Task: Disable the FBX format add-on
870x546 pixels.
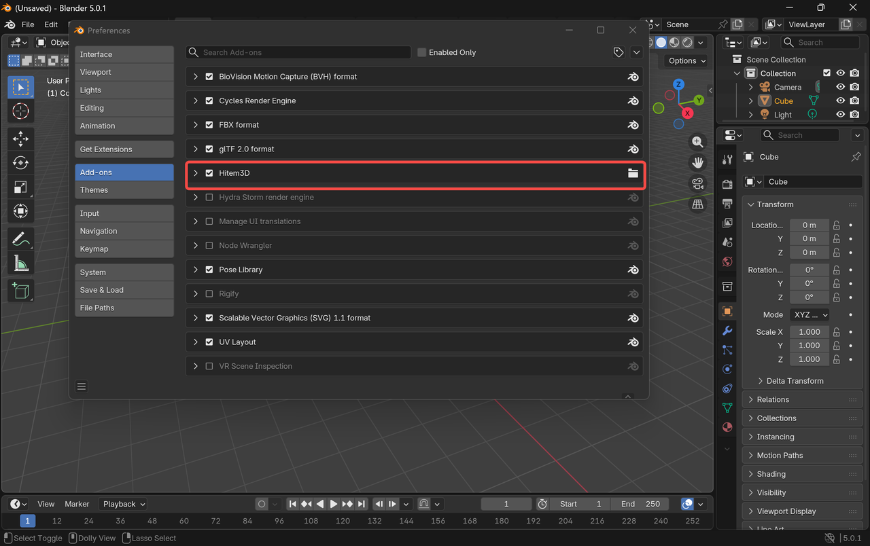Action: click(x=209, y=125)
